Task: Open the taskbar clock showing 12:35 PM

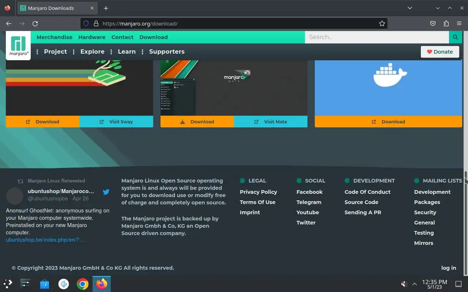Action: 434,284
